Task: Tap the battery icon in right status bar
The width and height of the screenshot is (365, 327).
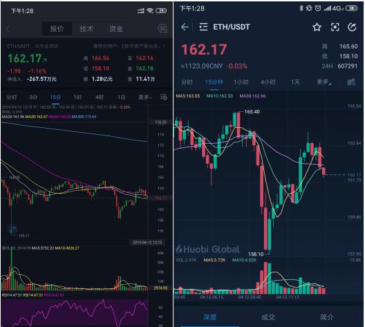Action: click(351, 8)
